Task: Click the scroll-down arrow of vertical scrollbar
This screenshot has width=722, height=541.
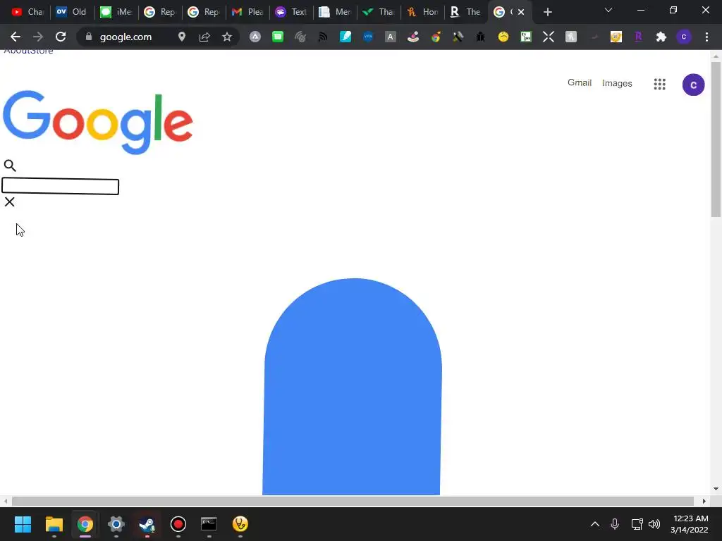Action: (716, 489)
